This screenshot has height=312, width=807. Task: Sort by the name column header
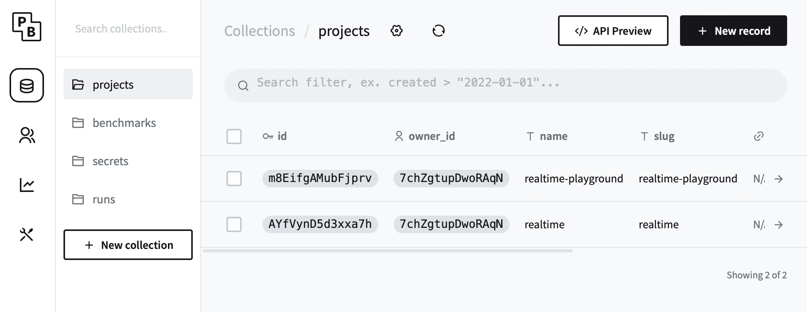point(547,136)
